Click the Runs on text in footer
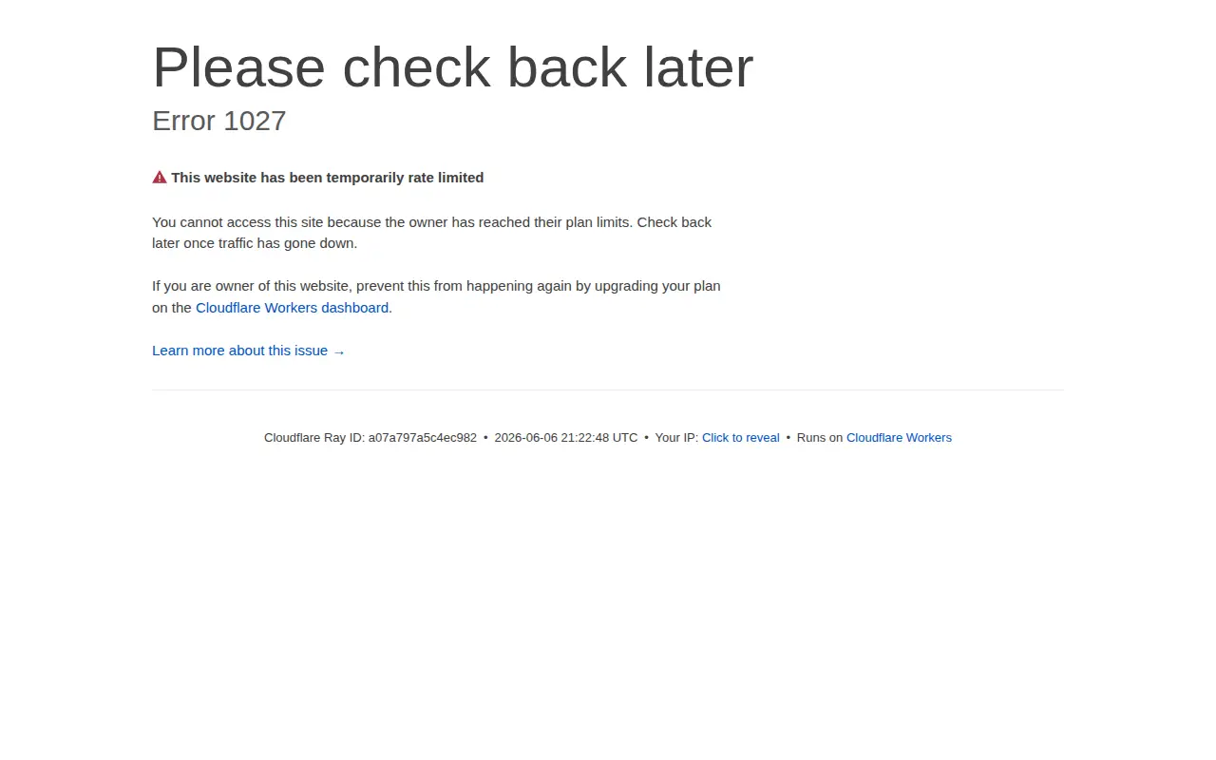 point(820,438)
